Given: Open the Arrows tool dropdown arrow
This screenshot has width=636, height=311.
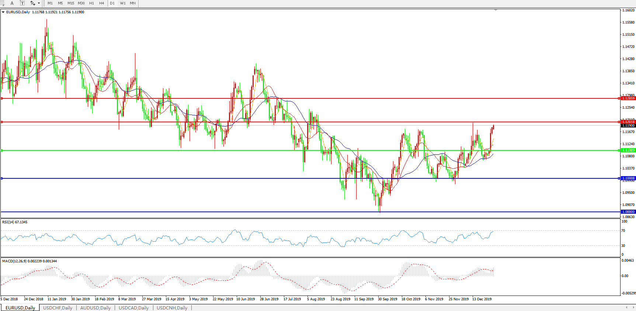Looking at the screenshot, I should tap(39, 3).
